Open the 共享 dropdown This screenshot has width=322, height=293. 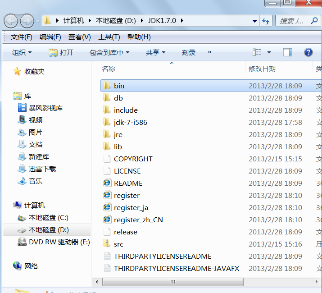click(x=156, y=52)
